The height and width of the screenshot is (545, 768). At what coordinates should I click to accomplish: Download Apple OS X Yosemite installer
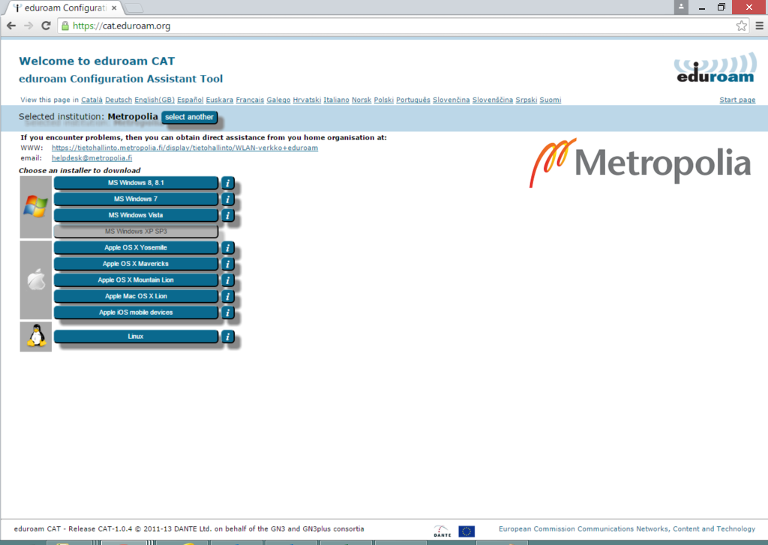click(x=136, y=248)
